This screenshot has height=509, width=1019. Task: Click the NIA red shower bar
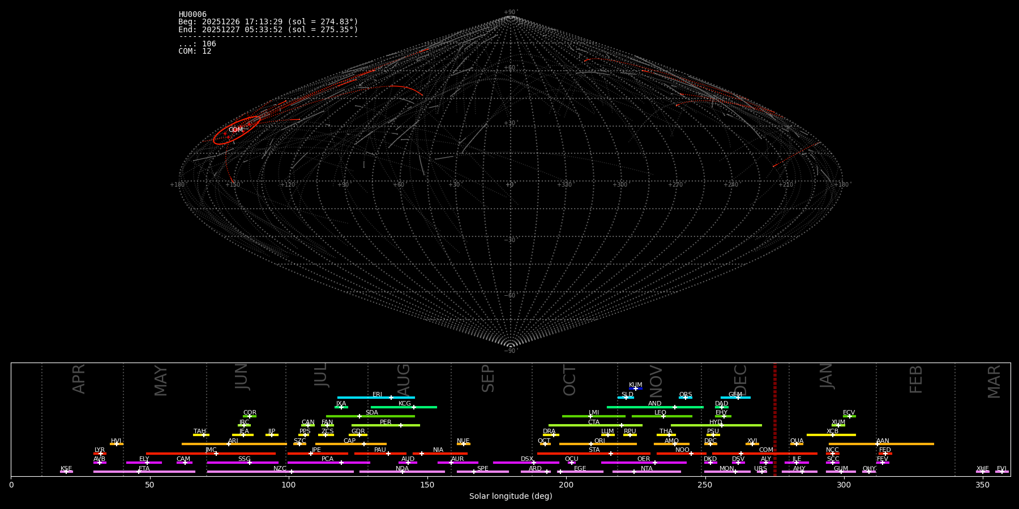(x=439, y=453)
